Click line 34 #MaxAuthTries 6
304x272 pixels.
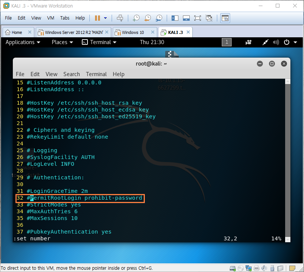(x=47, y=212)
